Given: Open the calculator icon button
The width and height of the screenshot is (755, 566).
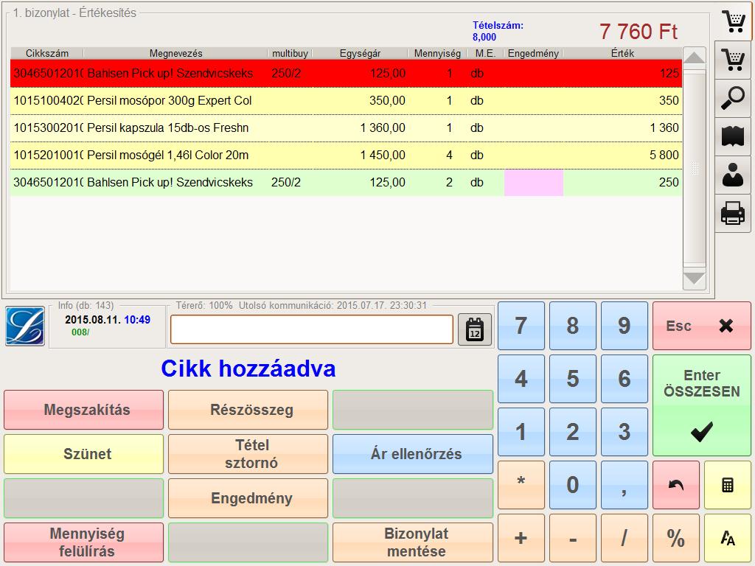Looking at the screenshot, I should point(728,485).
